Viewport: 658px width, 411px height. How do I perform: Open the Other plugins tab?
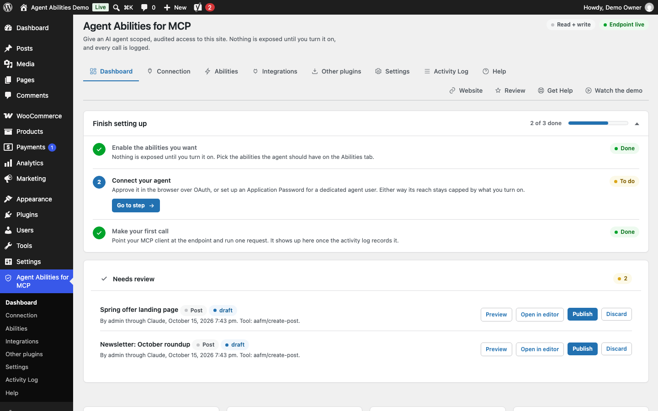(x=336, y=71)
